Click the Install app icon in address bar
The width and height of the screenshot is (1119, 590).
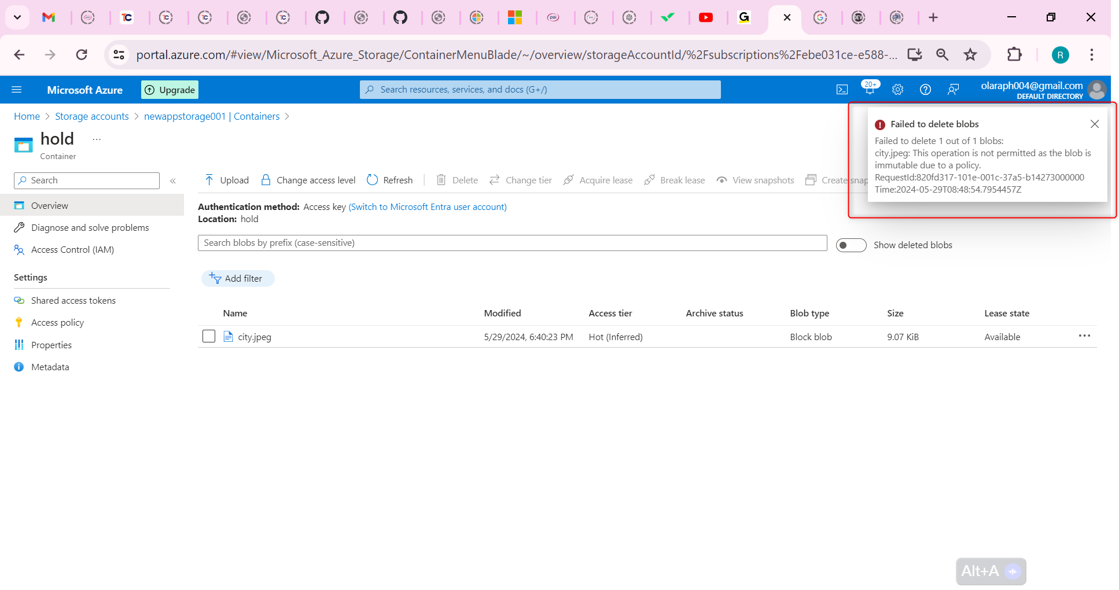(x=915, y=54)
